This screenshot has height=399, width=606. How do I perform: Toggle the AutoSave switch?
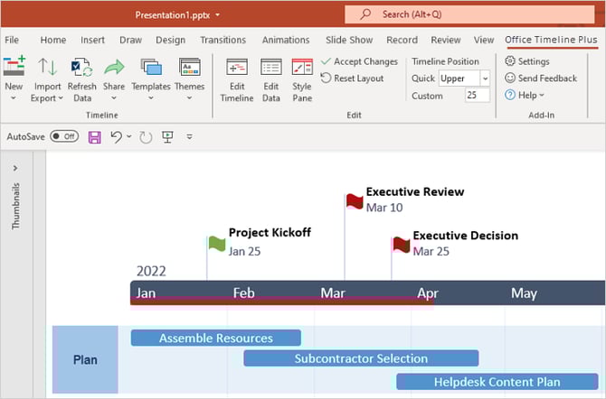(x=64, y=136)
